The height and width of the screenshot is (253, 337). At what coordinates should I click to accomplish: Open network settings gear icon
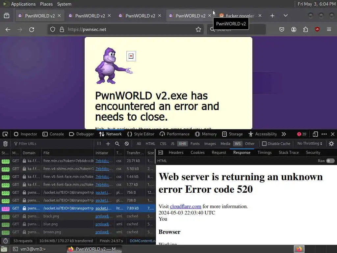[331, 144]
